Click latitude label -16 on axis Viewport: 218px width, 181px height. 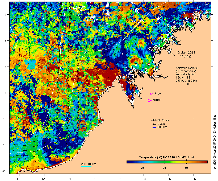pos(4,67)
